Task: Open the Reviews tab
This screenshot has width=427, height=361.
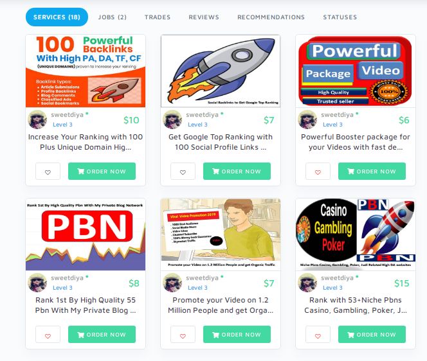Action: click(x=204, y=17)
